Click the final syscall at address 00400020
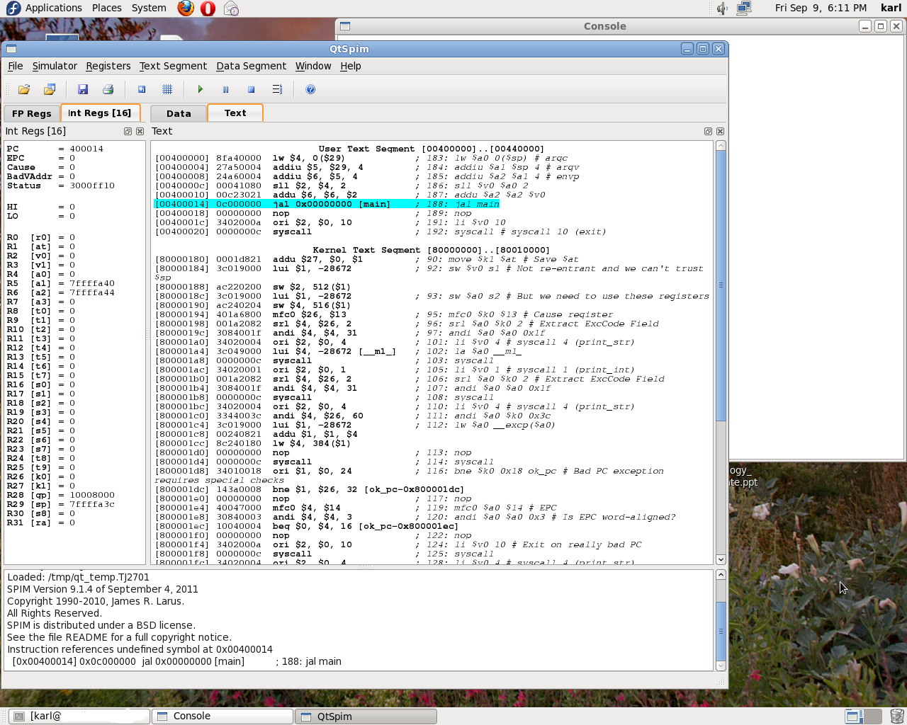 (381, 232)
